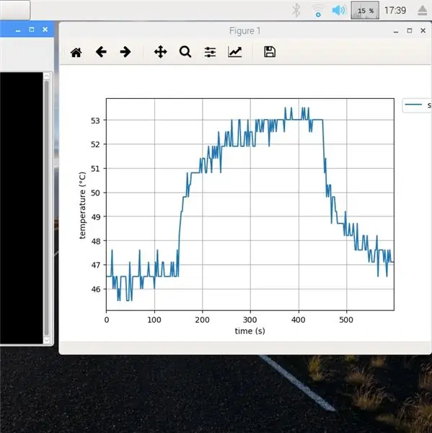Click the 53 y-axis tick label
This screenshot has width=432, height=433.
click(95, 121)
